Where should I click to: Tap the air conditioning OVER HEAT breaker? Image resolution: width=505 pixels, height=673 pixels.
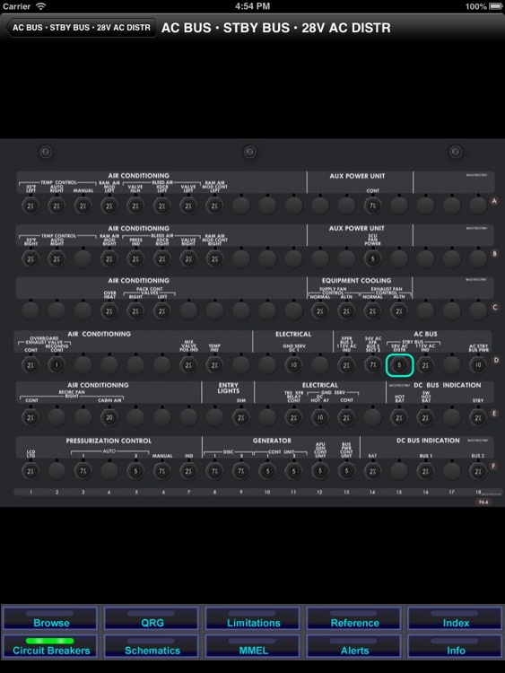(109, 311)
